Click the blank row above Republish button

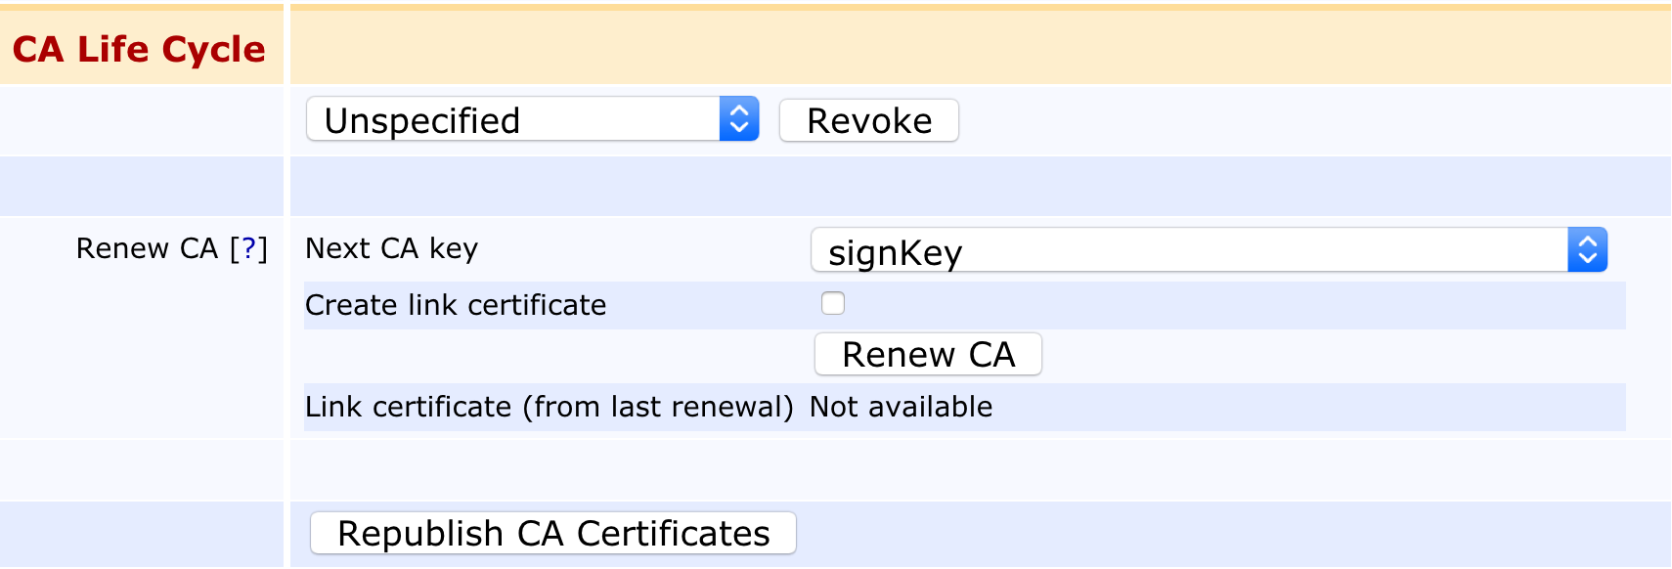(x=978, y=470)
